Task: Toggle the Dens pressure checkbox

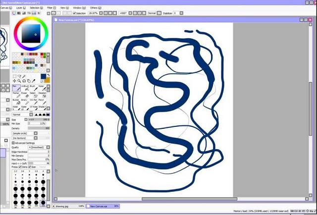Action: (x=20, y=167)
